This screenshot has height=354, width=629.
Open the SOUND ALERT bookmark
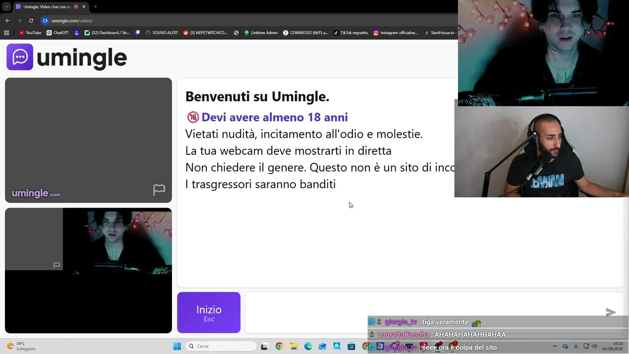click(x=162, y=33)
